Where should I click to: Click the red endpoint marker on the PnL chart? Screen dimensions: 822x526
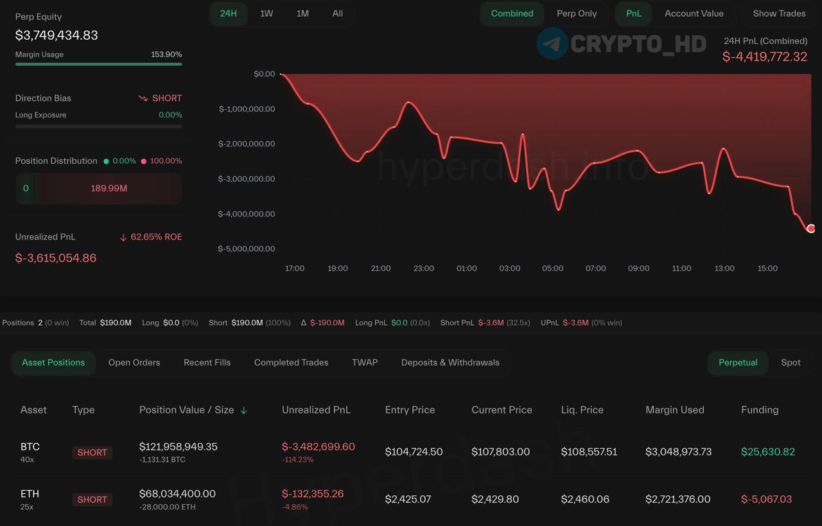point(811,229)
